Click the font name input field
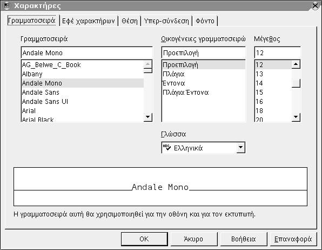Screen dimensions: 322x250 tap(86, 53)
